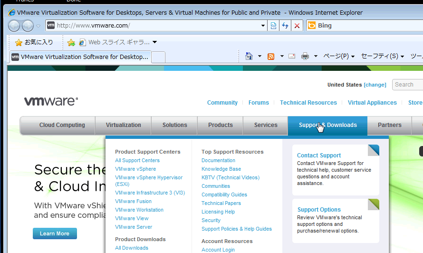Click the browser Back arrow button
The width and height of the screenshot is (423, 253).
coord(14,26)
